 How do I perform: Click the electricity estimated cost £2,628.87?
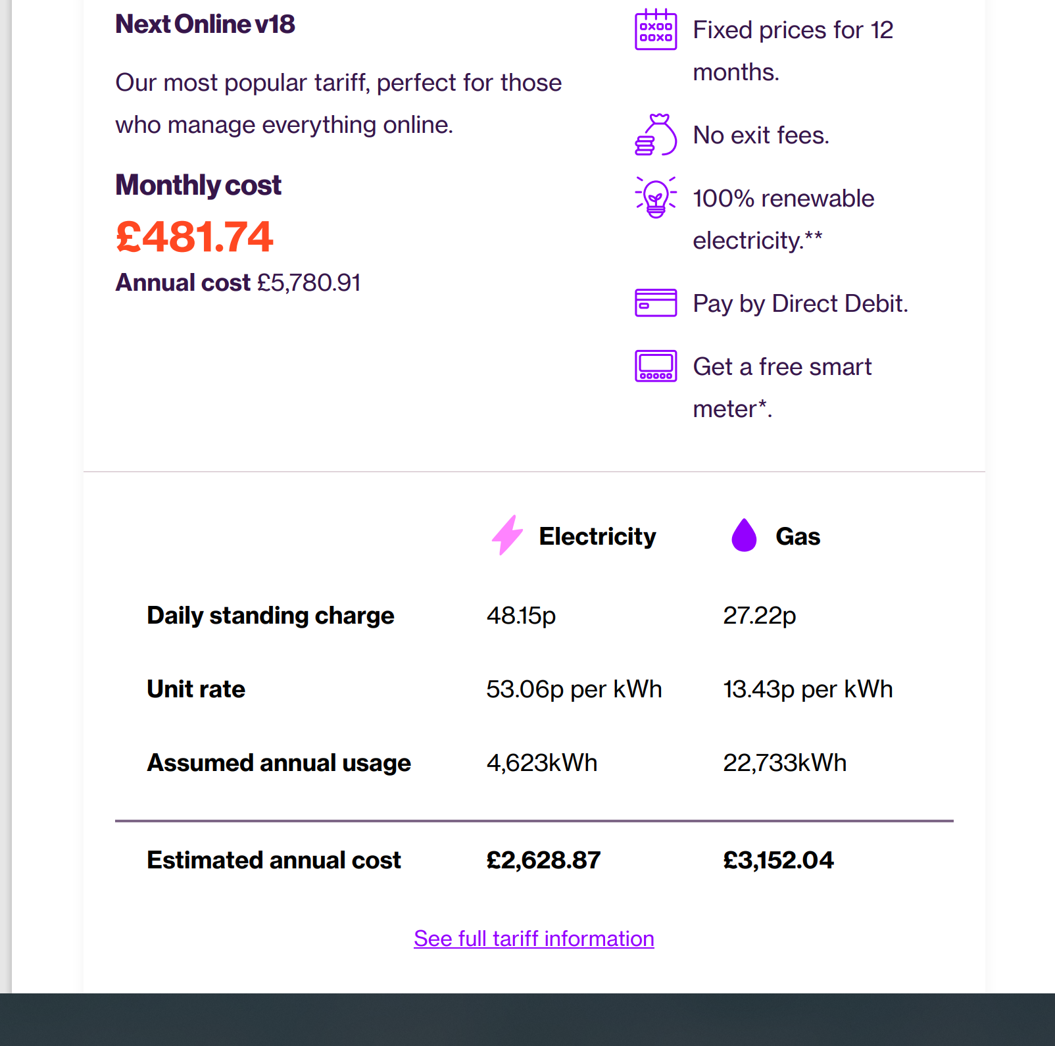543,860
